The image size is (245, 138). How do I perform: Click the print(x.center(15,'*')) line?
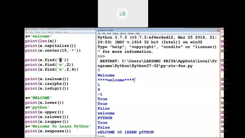[53, 51]
